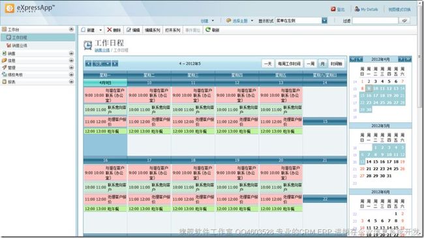
Task: Click the 新建 new document icon
Action: [x=83, y=30]
